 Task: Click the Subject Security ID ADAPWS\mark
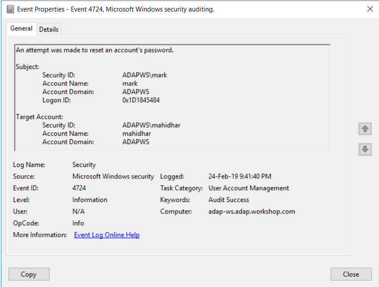tap(144, 75)
